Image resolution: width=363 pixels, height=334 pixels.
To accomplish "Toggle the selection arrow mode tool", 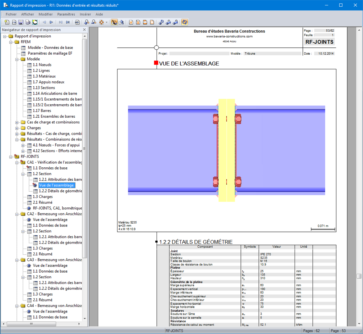I will [121, 22].
